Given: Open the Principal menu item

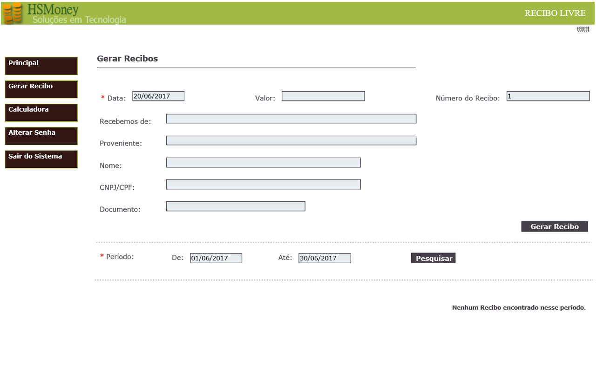Looking at the screenshot, I should coord(41,66).
